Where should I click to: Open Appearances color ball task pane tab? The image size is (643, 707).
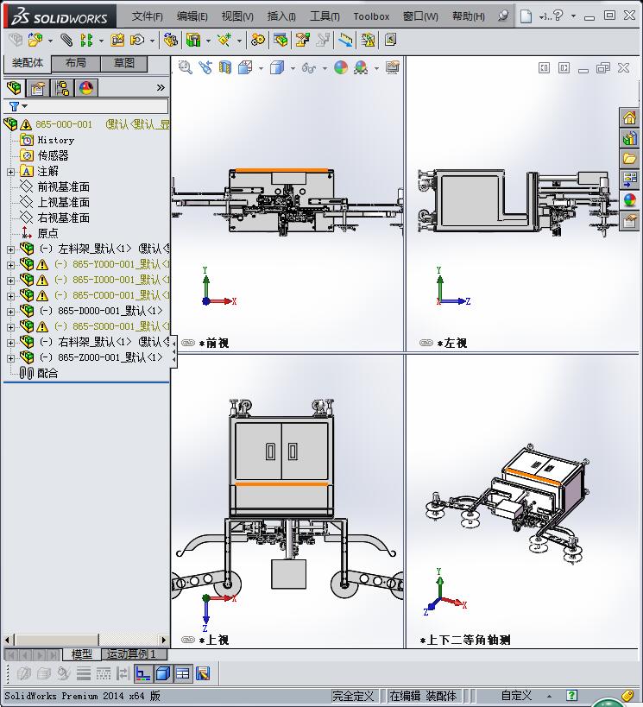click(629, 200)
